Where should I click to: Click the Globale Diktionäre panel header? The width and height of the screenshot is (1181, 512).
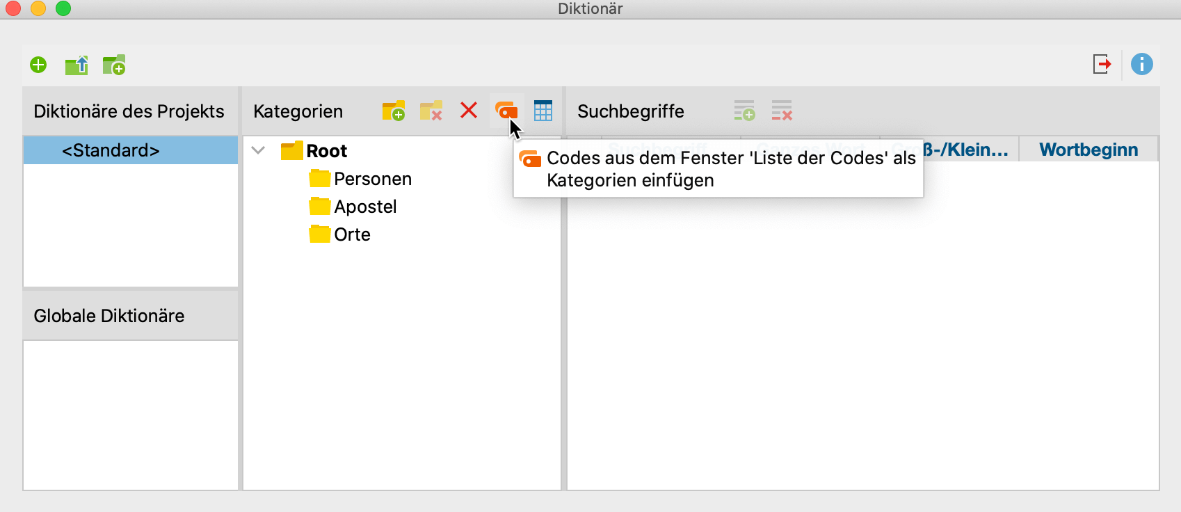click(131, 316)
